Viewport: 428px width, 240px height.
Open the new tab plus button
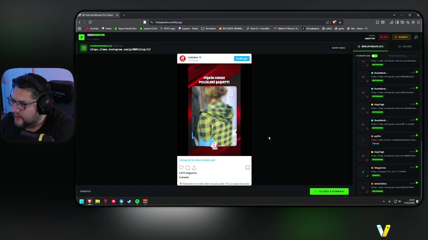[x=124, y=15]
